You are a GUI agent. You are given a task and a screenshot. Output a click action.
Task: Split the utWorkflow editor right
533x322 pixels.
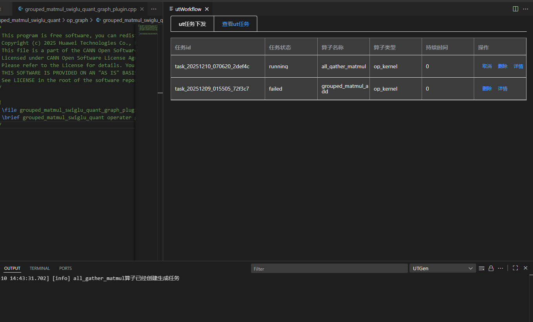coord(515,9)
